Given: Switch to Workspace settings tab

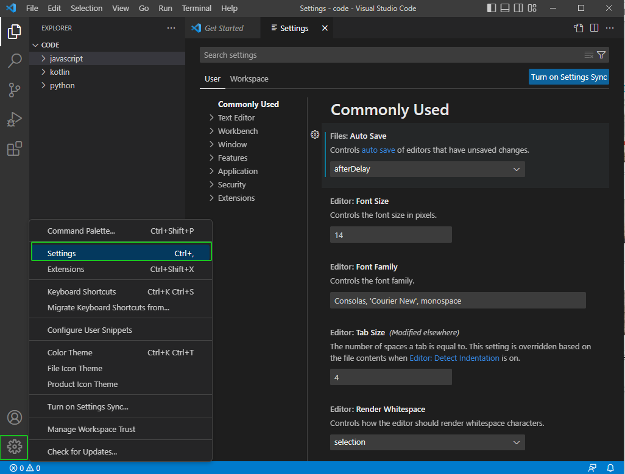Looking at the screenshot, I should [249, 79].
